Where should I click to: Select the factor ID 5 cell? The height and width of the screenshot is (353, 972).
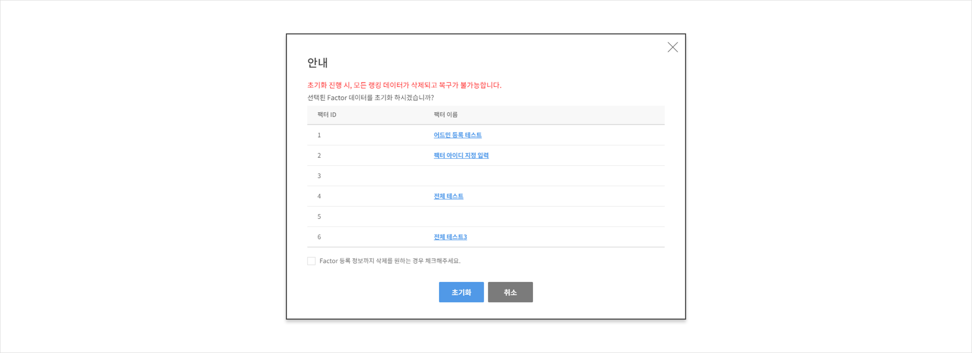click(319, 217)
